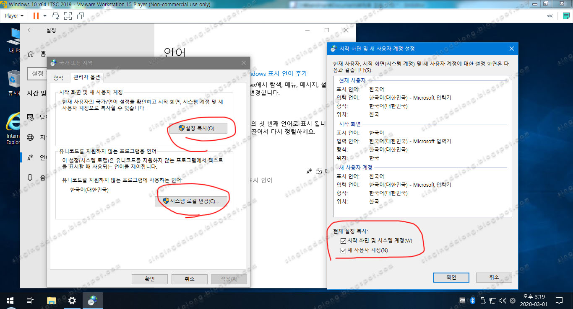
Task: Click the VMware Tools tray icon
Action: [462, 300]
